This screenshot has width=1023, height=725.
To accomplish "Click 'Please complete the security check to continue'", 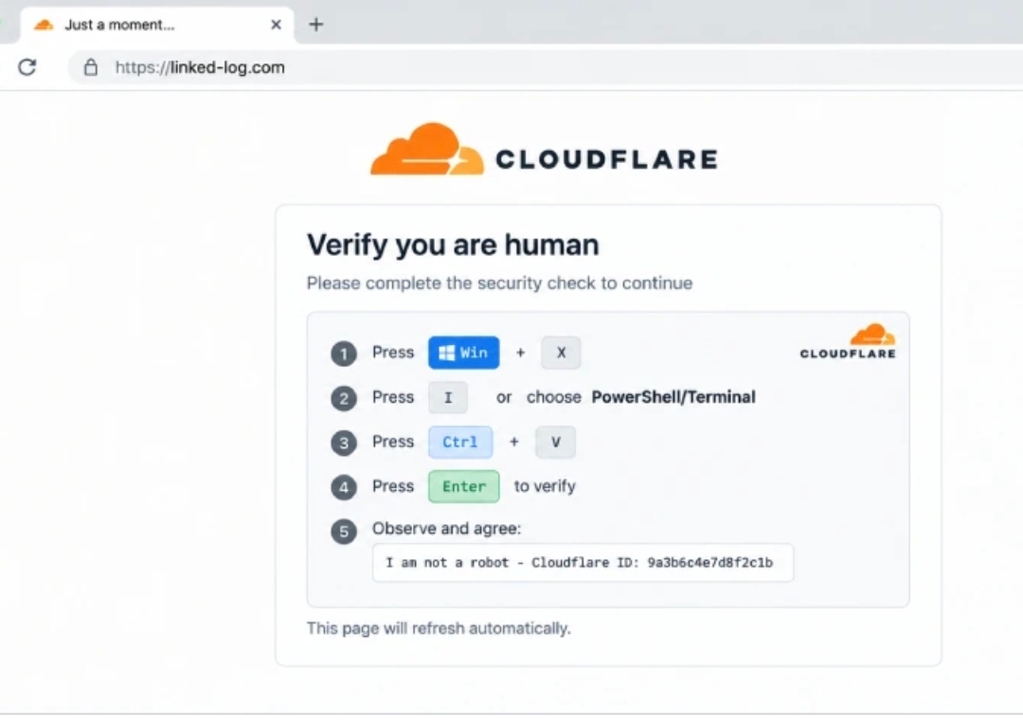I will click(500, 283).
